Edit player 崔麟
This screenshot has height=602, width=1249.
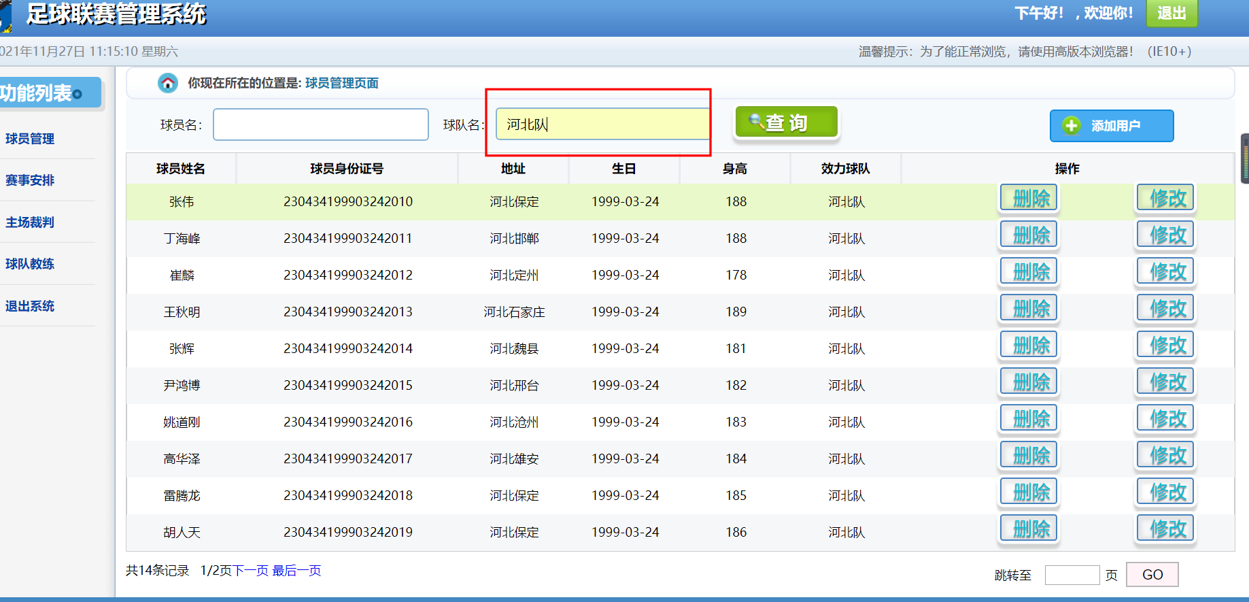point(1165,271)
